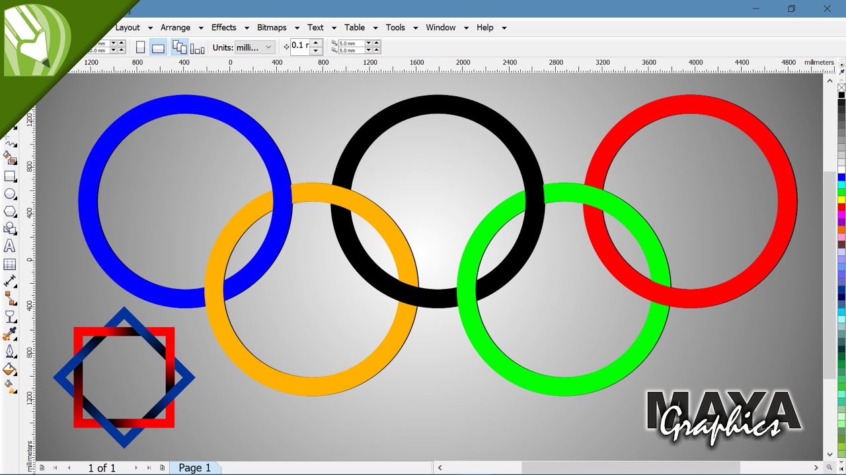Viewport: 846px width, 475px height.
Task: Select the Transparency goblet tool
Action: click(11, 317)
